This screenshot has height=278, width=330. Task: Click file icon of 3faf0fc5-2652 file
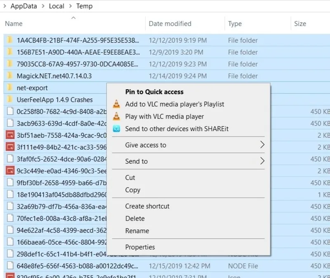pos(10,159)
